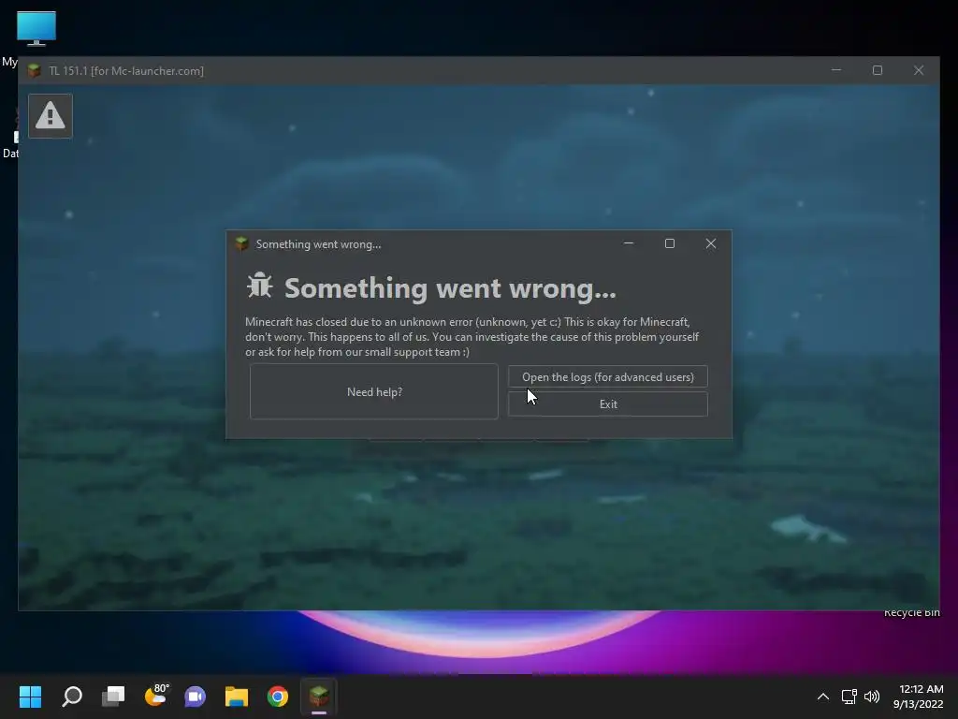Image resolution: width=958 pixels, height=719 pixels.
Task: Launch Google Chrome from the taskbar
Action: coord(277,697)
